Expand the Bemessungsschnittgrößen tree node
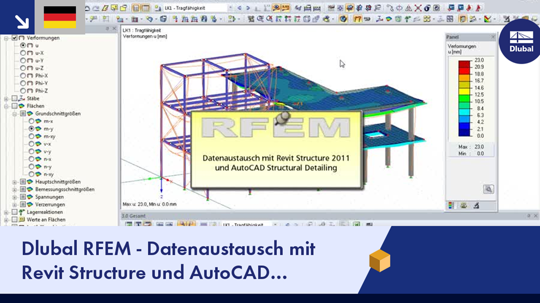 pyautogui.click(x=14, y=189)
